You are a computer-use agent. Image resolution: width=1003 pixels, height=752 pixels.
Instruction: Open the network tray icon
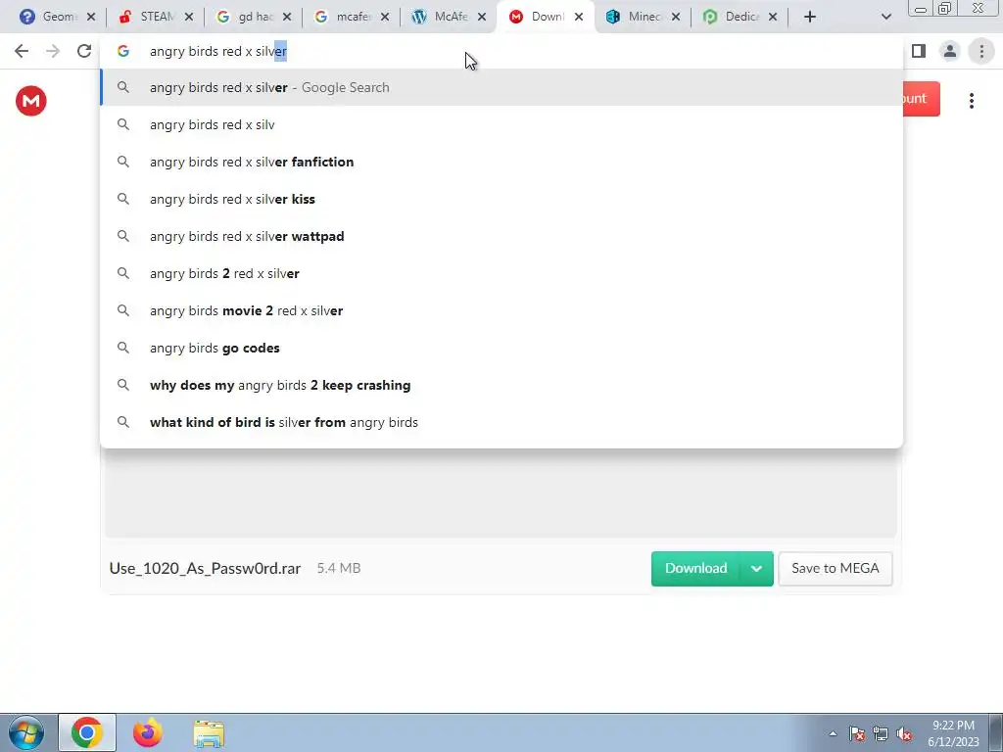[x=881, y=734]
